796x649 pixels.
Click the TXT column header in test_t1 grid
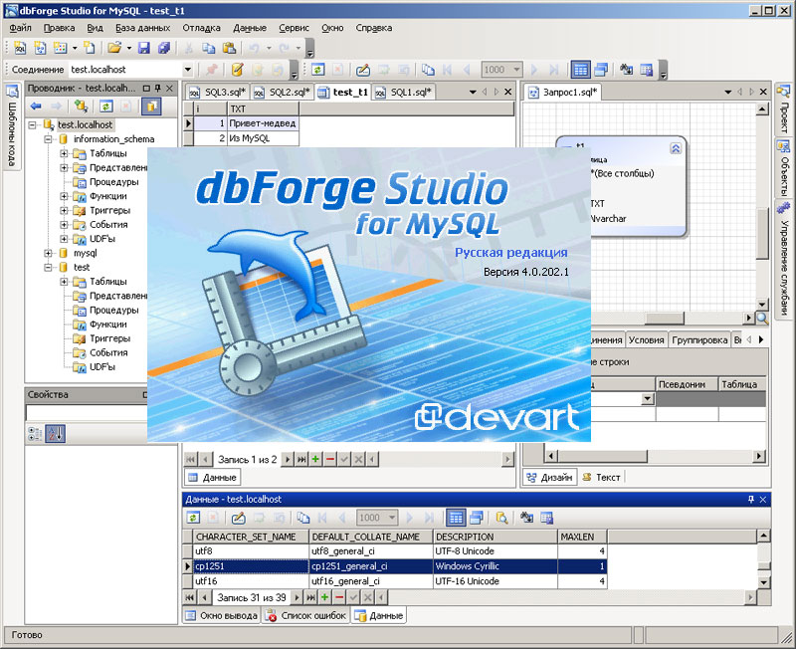coord(262,108)
